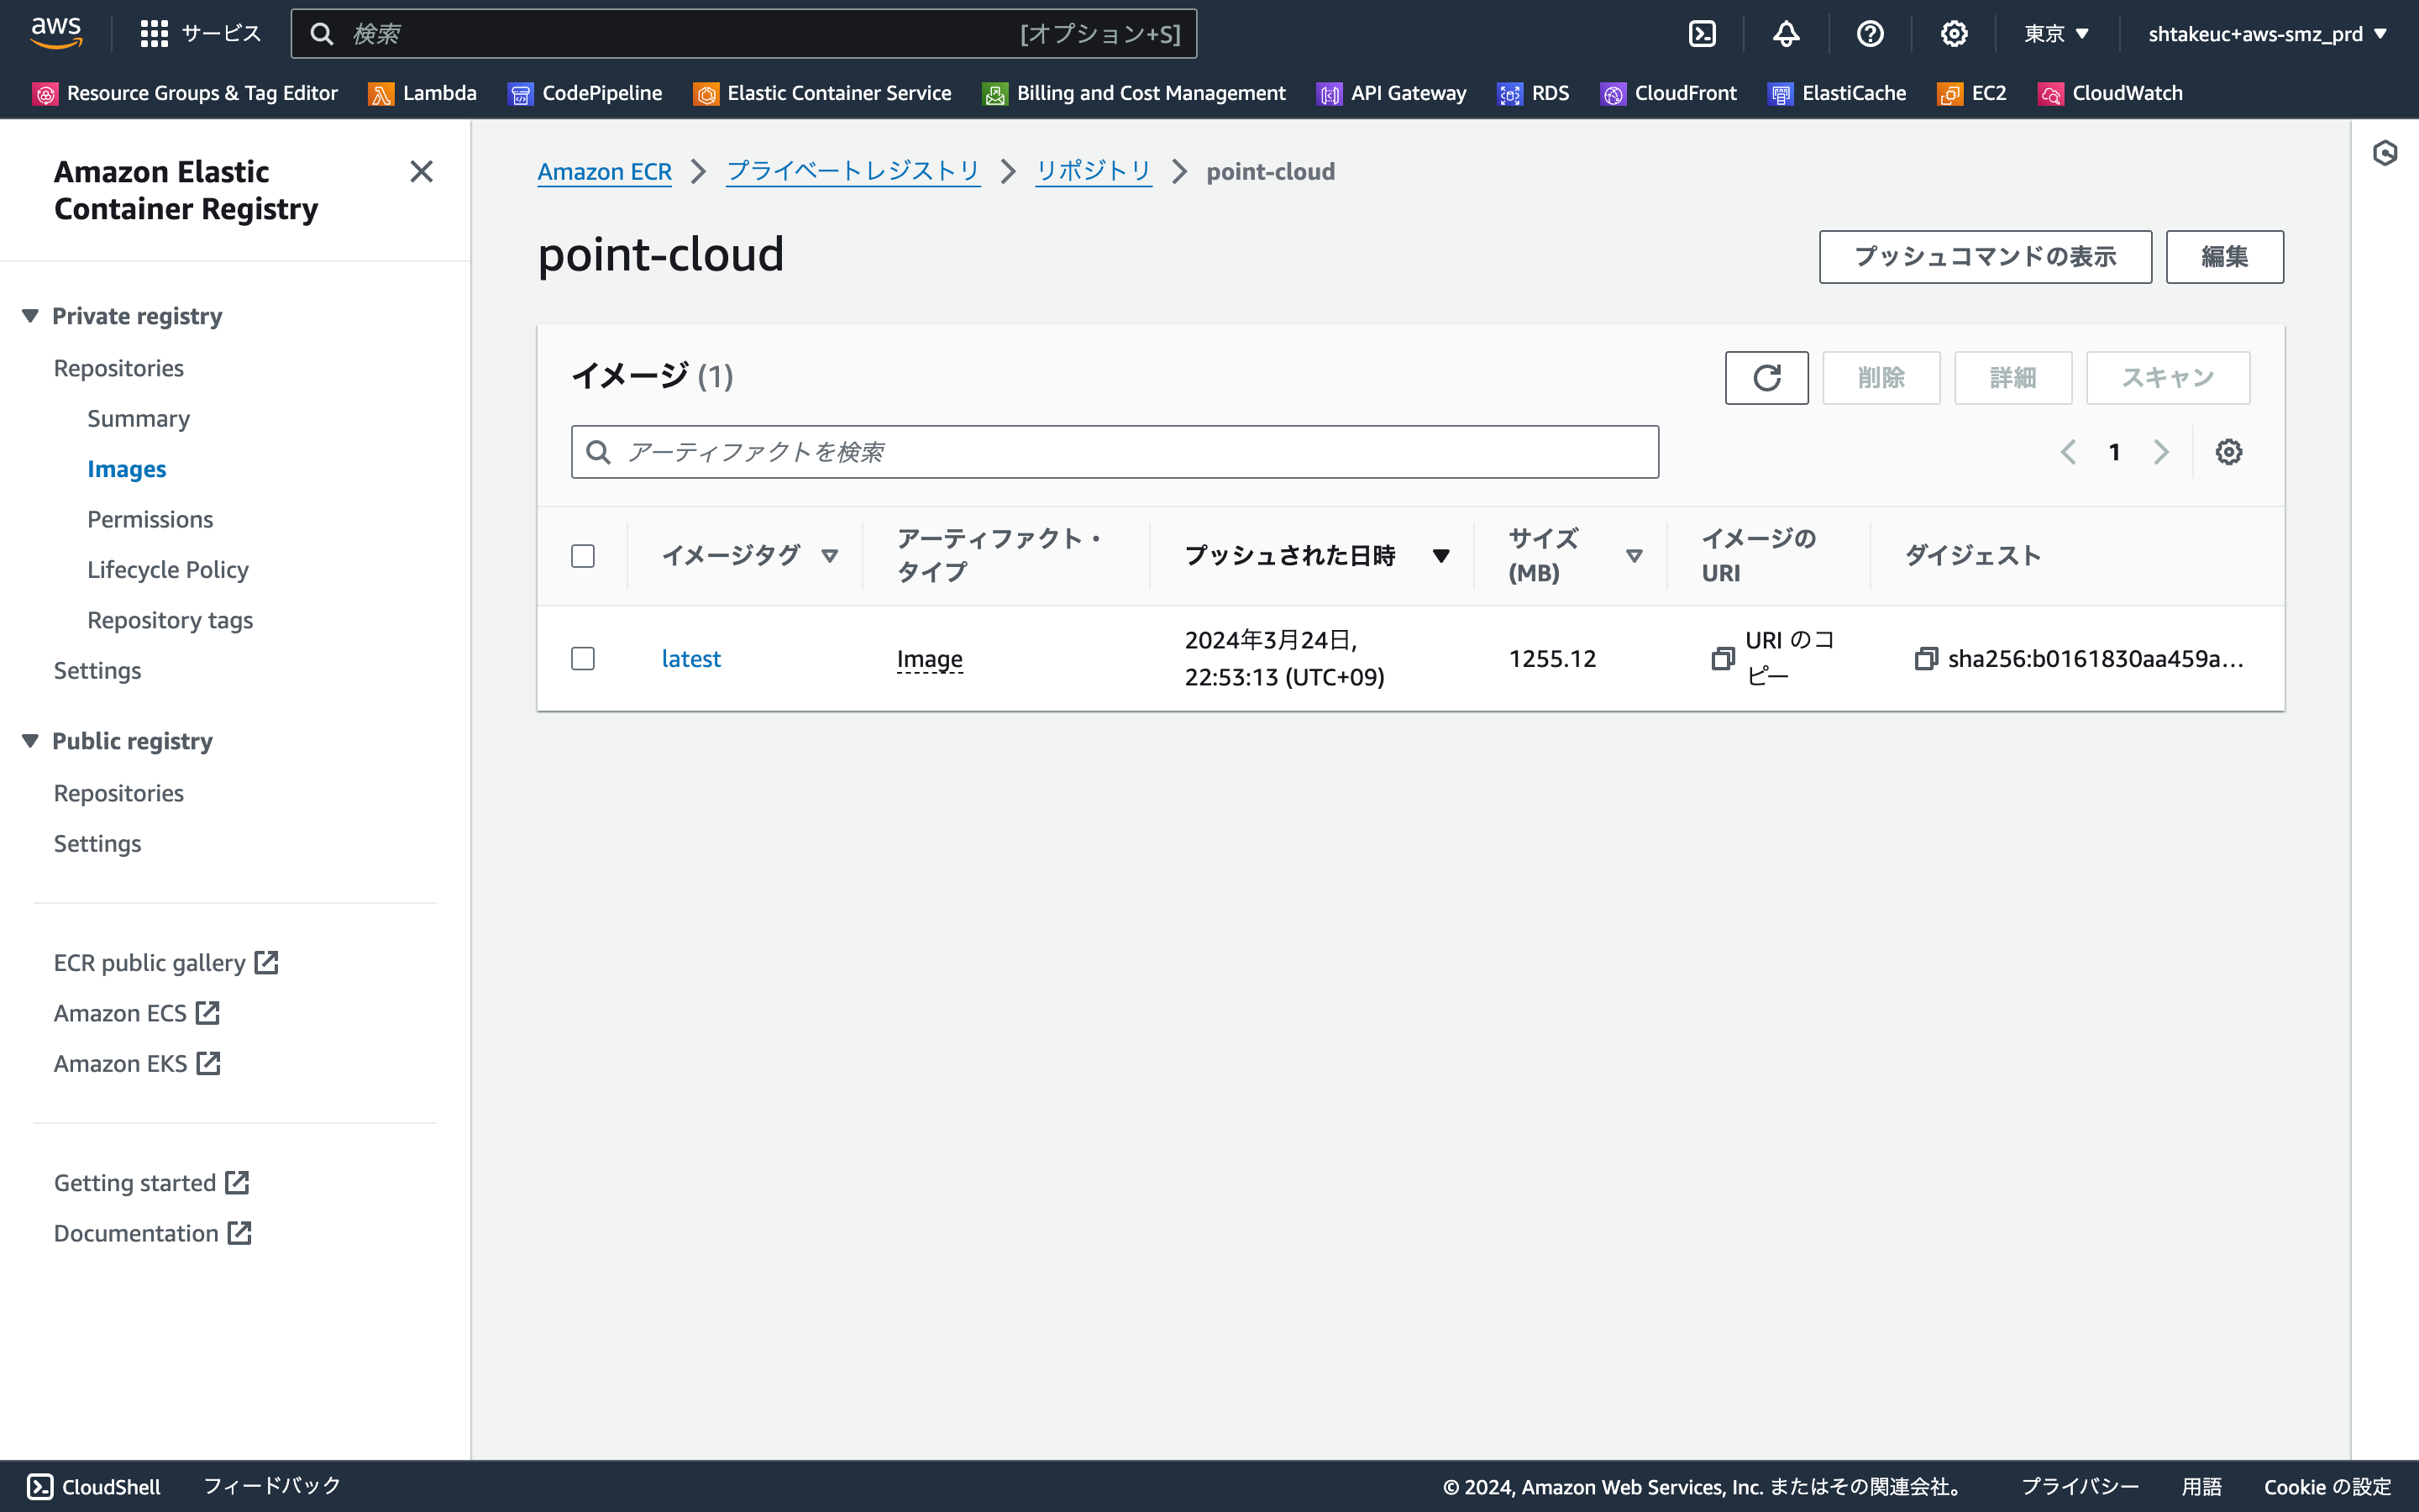Viewport: 2419px width, 1512px height.
Task: Focus the top AWS search box
Action: pyautogui.click(x=743, y=34)
